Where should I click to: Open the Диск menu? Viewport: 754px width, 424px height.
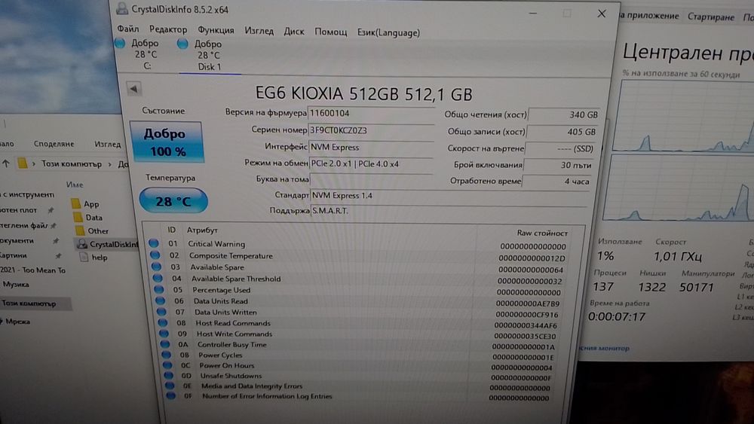(x=294, y=32)
